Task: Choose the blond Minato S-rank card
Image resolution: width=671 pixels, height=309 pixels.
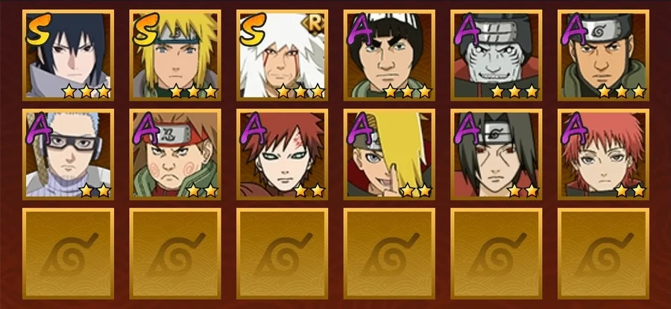Action: tap(175, 56)
